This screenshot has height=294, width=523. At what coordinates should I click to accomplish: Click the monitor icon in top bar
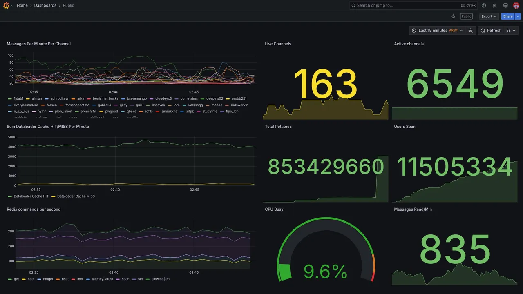[x=505, y=5]
